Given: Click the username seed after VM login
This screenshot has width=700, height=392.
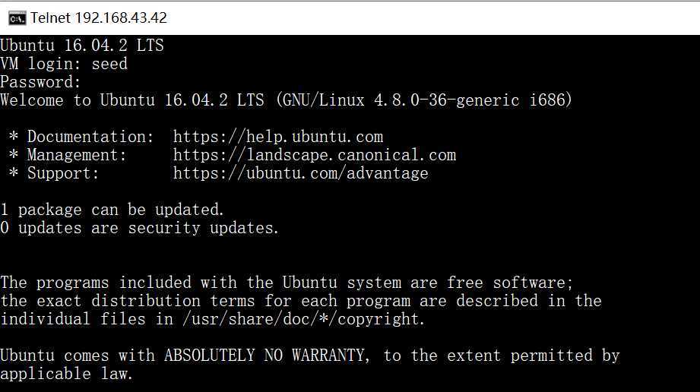Looking at the screenshot, I should click(x=109, y=63).
